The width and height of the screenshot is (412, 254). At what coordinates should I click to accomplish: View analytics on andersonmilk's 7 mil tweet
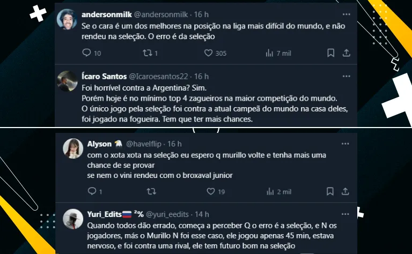coord(269,53)
